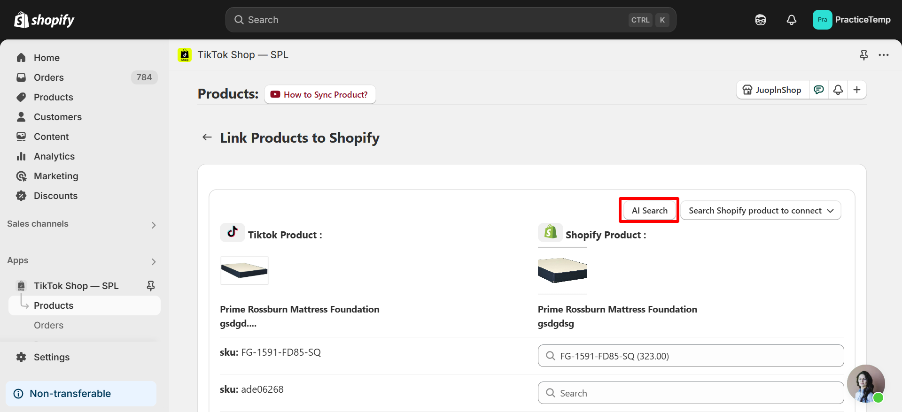Image resolution: width=902 pixels, height=412 pixels.
Task: Pin the TikTok Shop app page
Action: point(863,55)
